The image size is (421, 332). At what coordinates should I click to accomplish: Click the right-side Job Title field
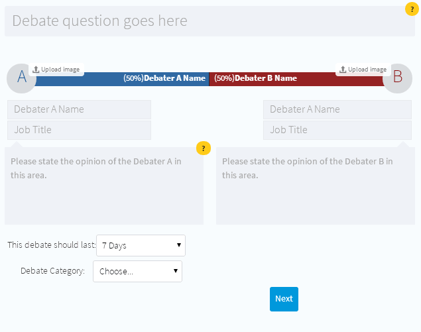(x=337, y=130)
